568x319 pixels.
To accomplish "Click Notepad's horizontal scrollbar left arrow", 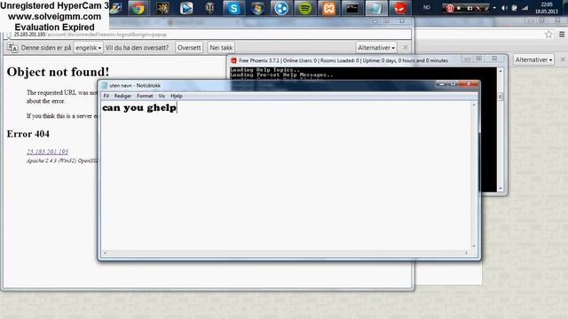I will pos(105,253).
